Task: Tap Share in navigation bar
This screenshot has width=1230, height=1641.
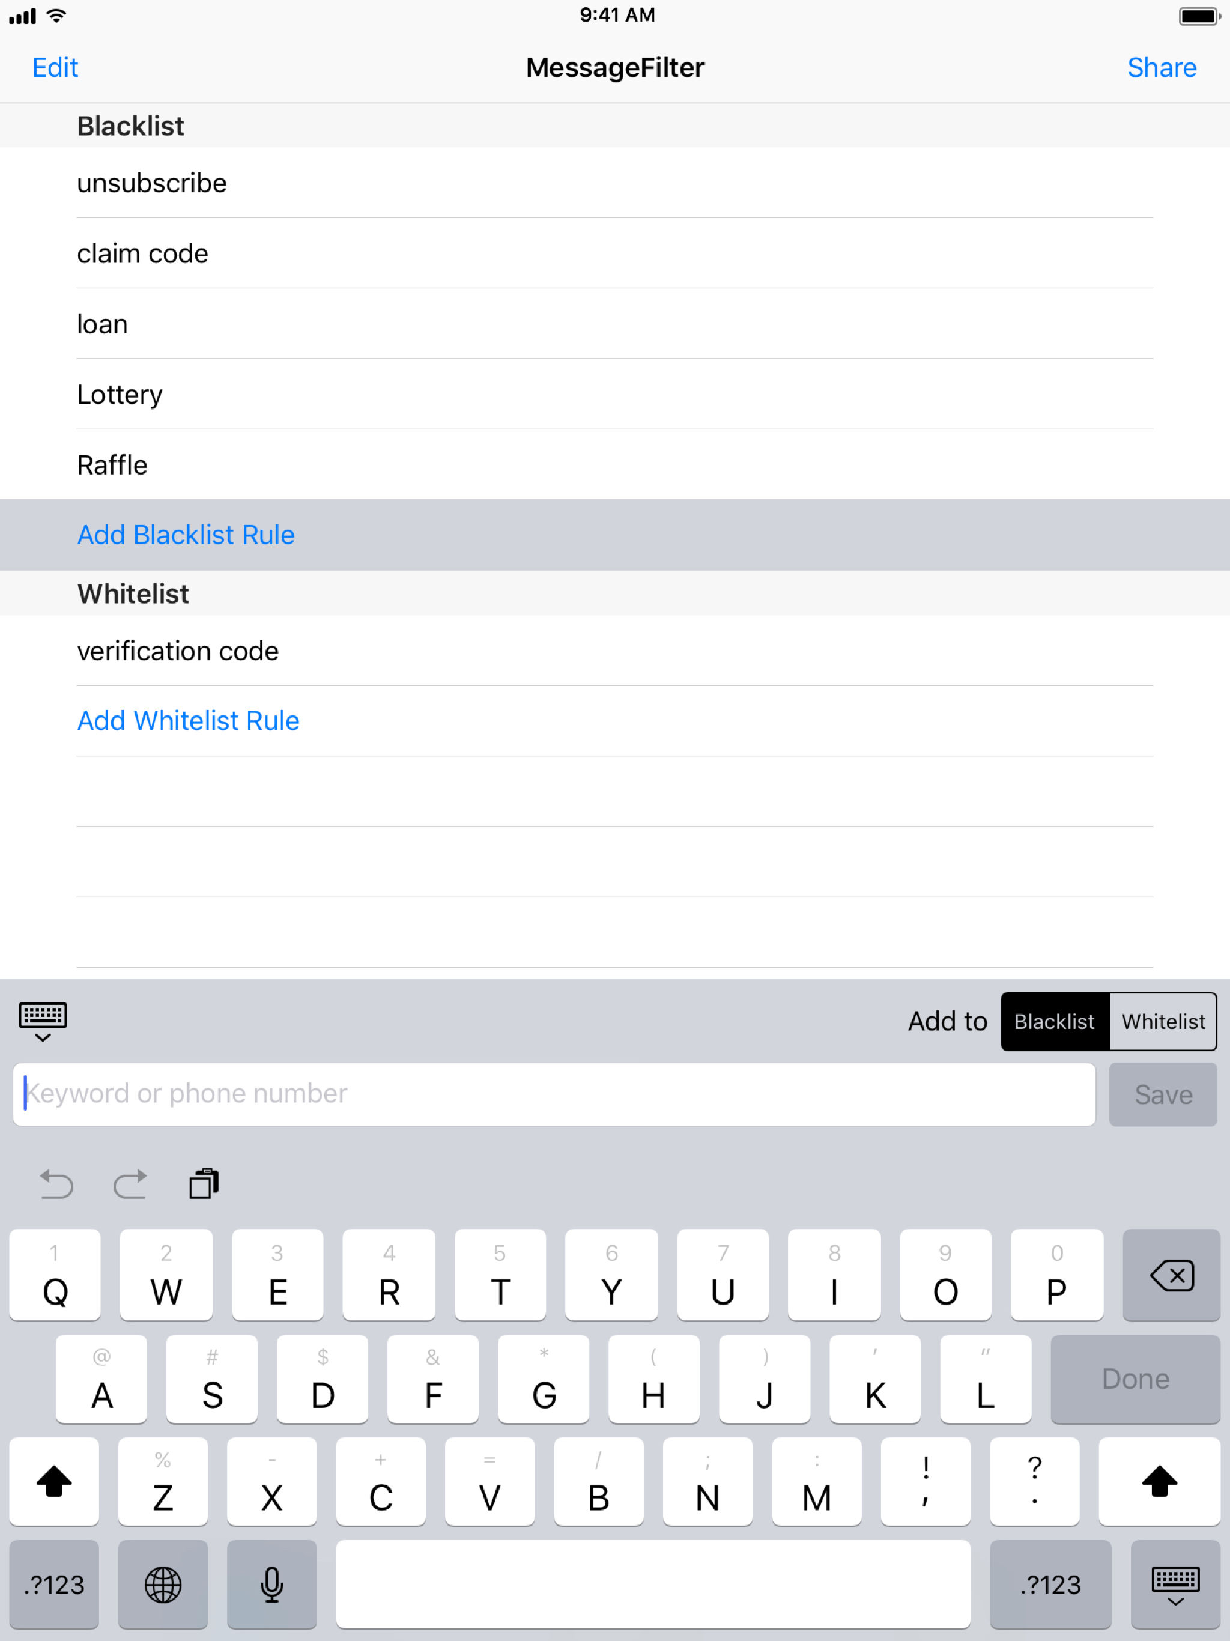Action: tap(1161, 67)
